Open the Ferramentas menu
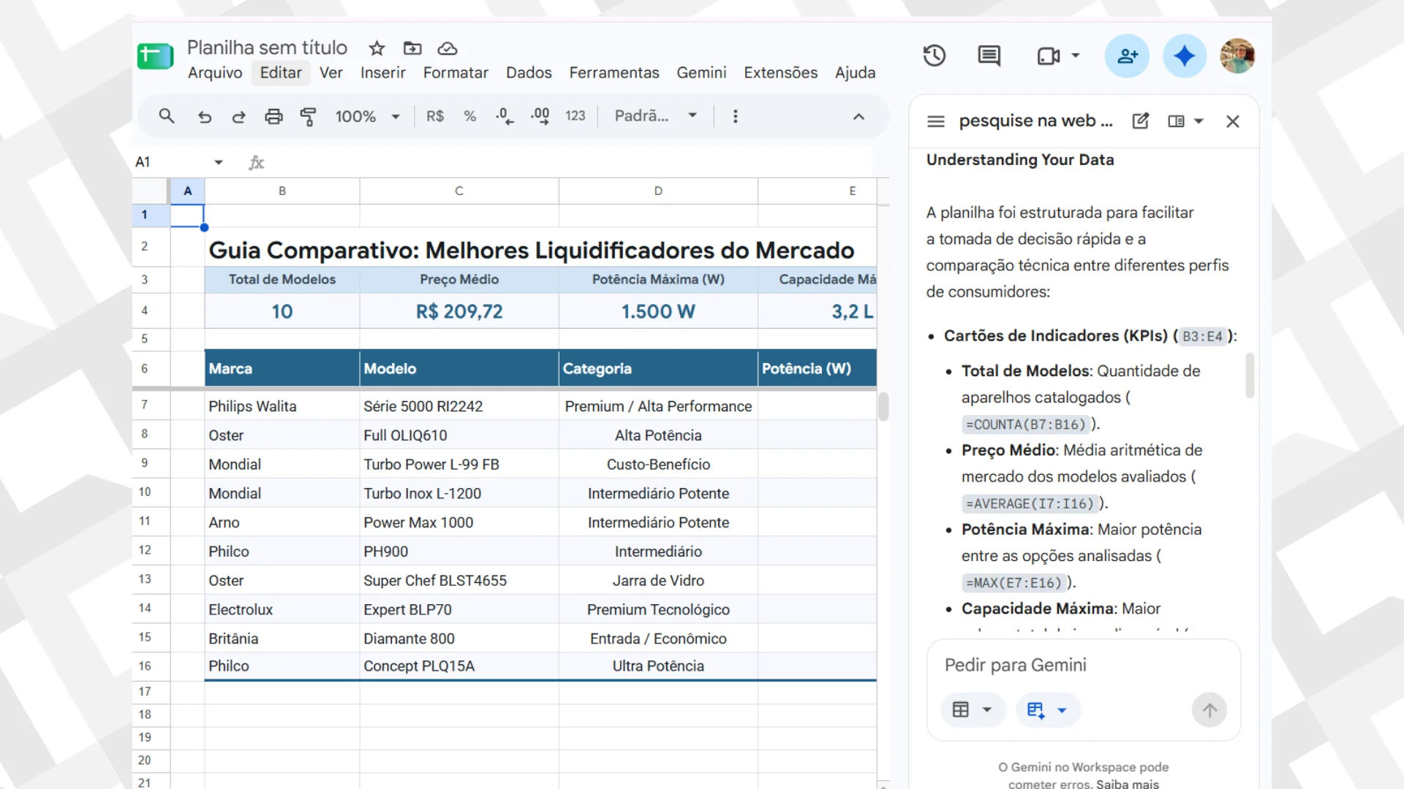The image size is (1404, 789). tap(614, 73)
